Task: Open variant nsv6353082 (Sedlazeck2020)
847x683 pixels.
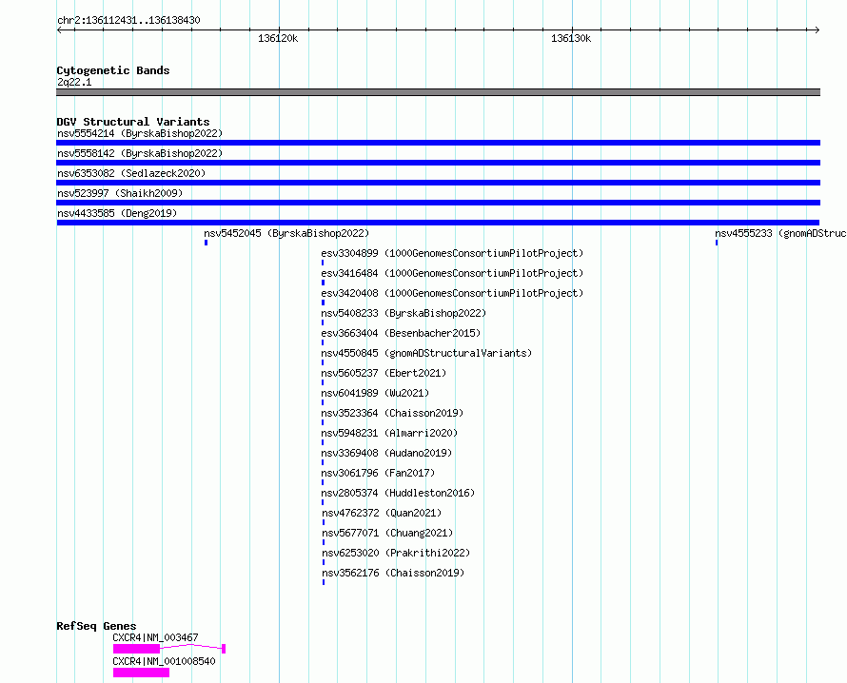Action: (131, 173)
